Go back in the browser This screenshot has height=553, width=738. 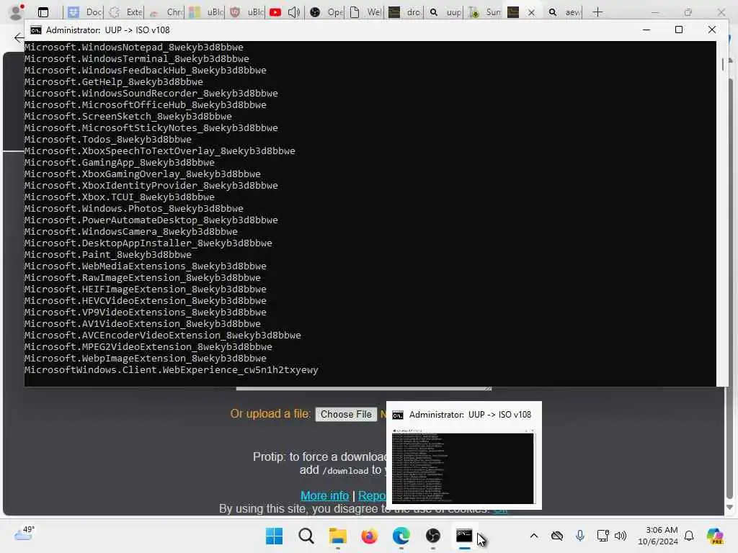(x=19, y=38)
